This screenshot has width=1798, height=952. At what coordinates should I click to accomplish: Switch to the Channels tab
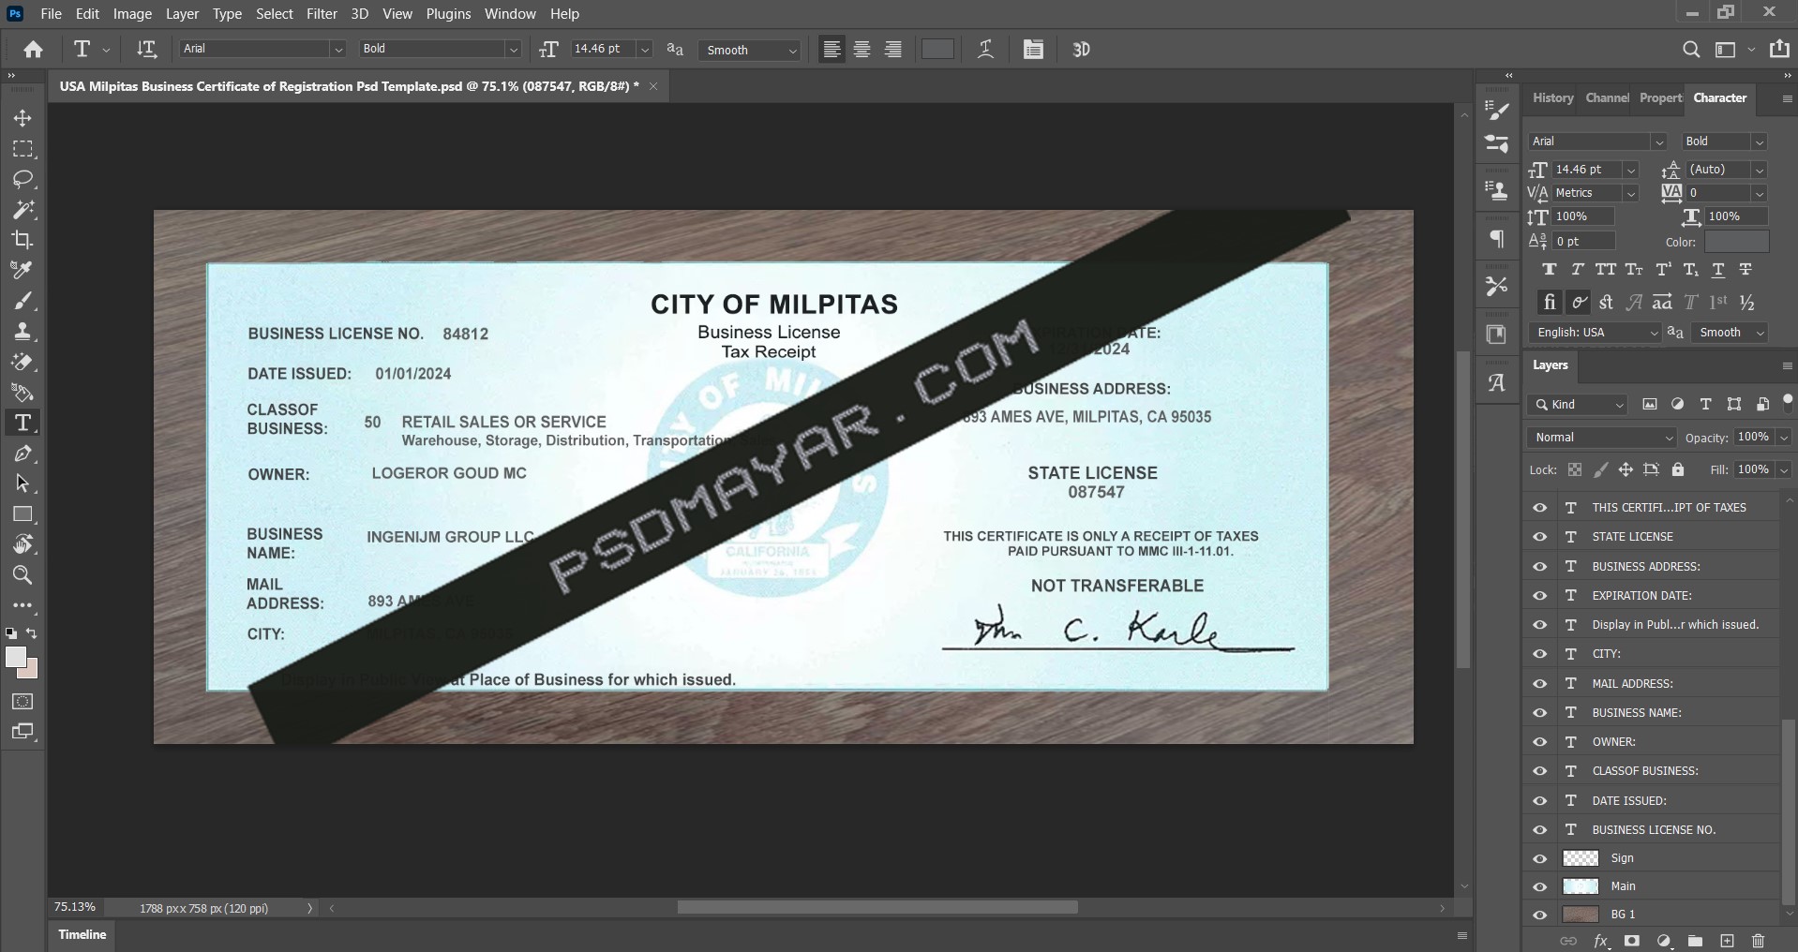tap(1607, 98)
